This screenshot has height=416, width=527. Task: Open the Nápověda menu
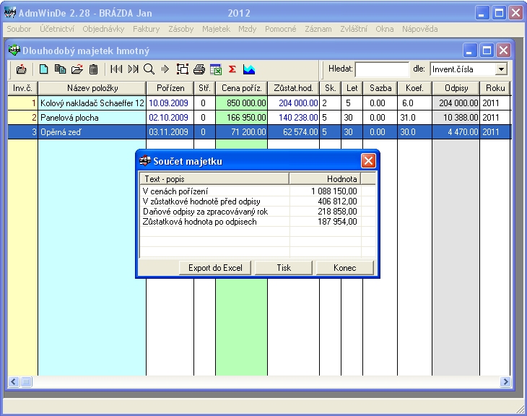(419, 29)
